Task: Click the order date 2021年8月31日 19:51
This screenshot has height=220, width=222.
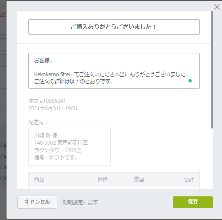Action: [x=53, y=108]
